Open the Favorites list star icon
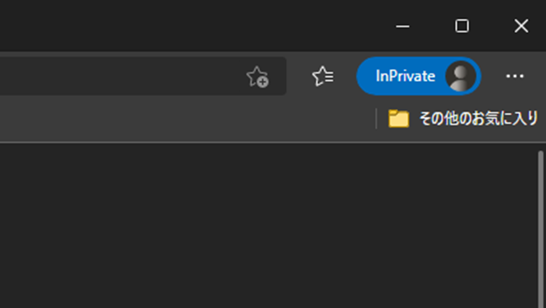This screenshot has height=308, width=546. (x=323, y=76)
